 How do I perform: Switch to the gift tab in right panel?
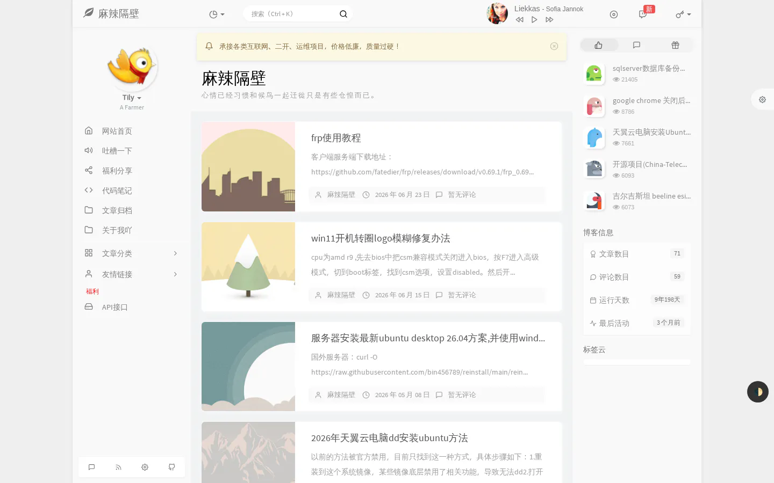pyautogui.click(x=675, y=45)
